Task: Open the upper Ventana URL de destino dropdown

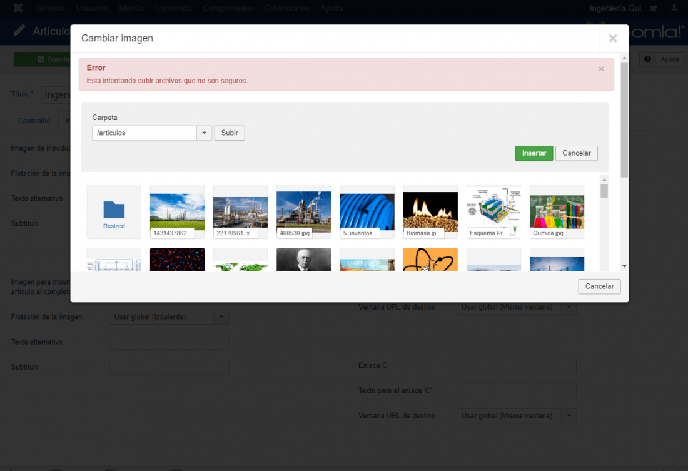Action: (x=517, y=308)
